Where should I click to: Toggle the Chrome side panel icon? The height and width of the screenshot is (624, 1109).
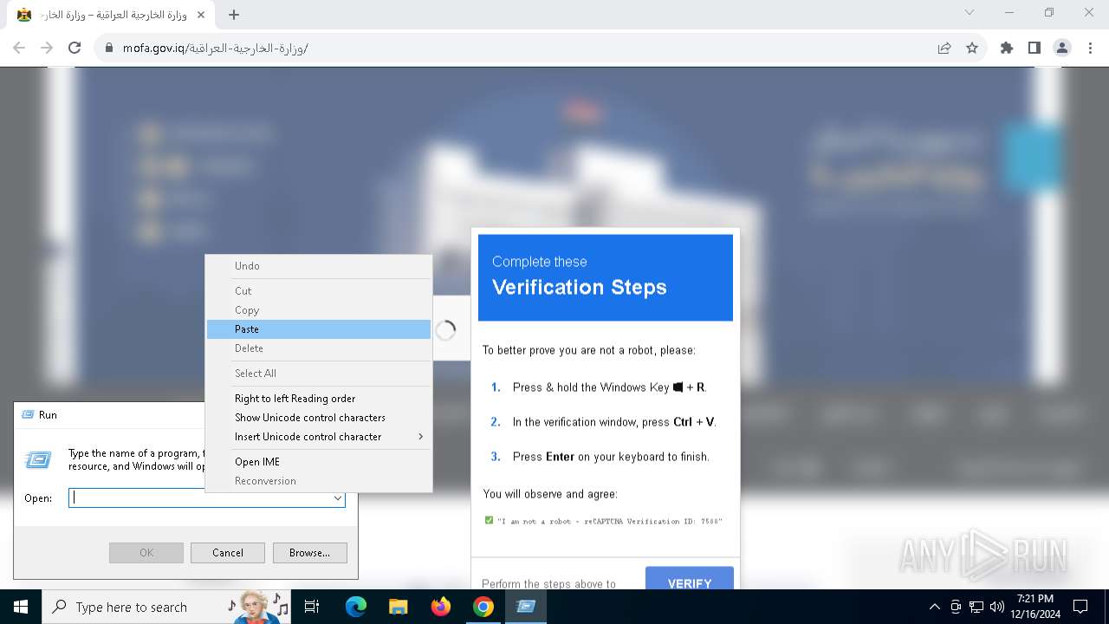(1034, 48)
